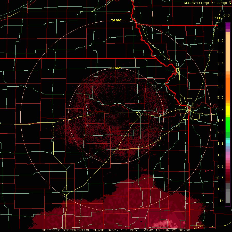Click the 5.8 scale value
Image resolution: width=232 pixels, height=232 pixels.
220,86
